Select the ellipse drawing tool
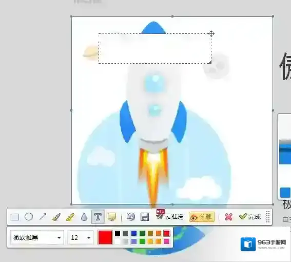This screenshot has width=291, height=262. [29, 217]
